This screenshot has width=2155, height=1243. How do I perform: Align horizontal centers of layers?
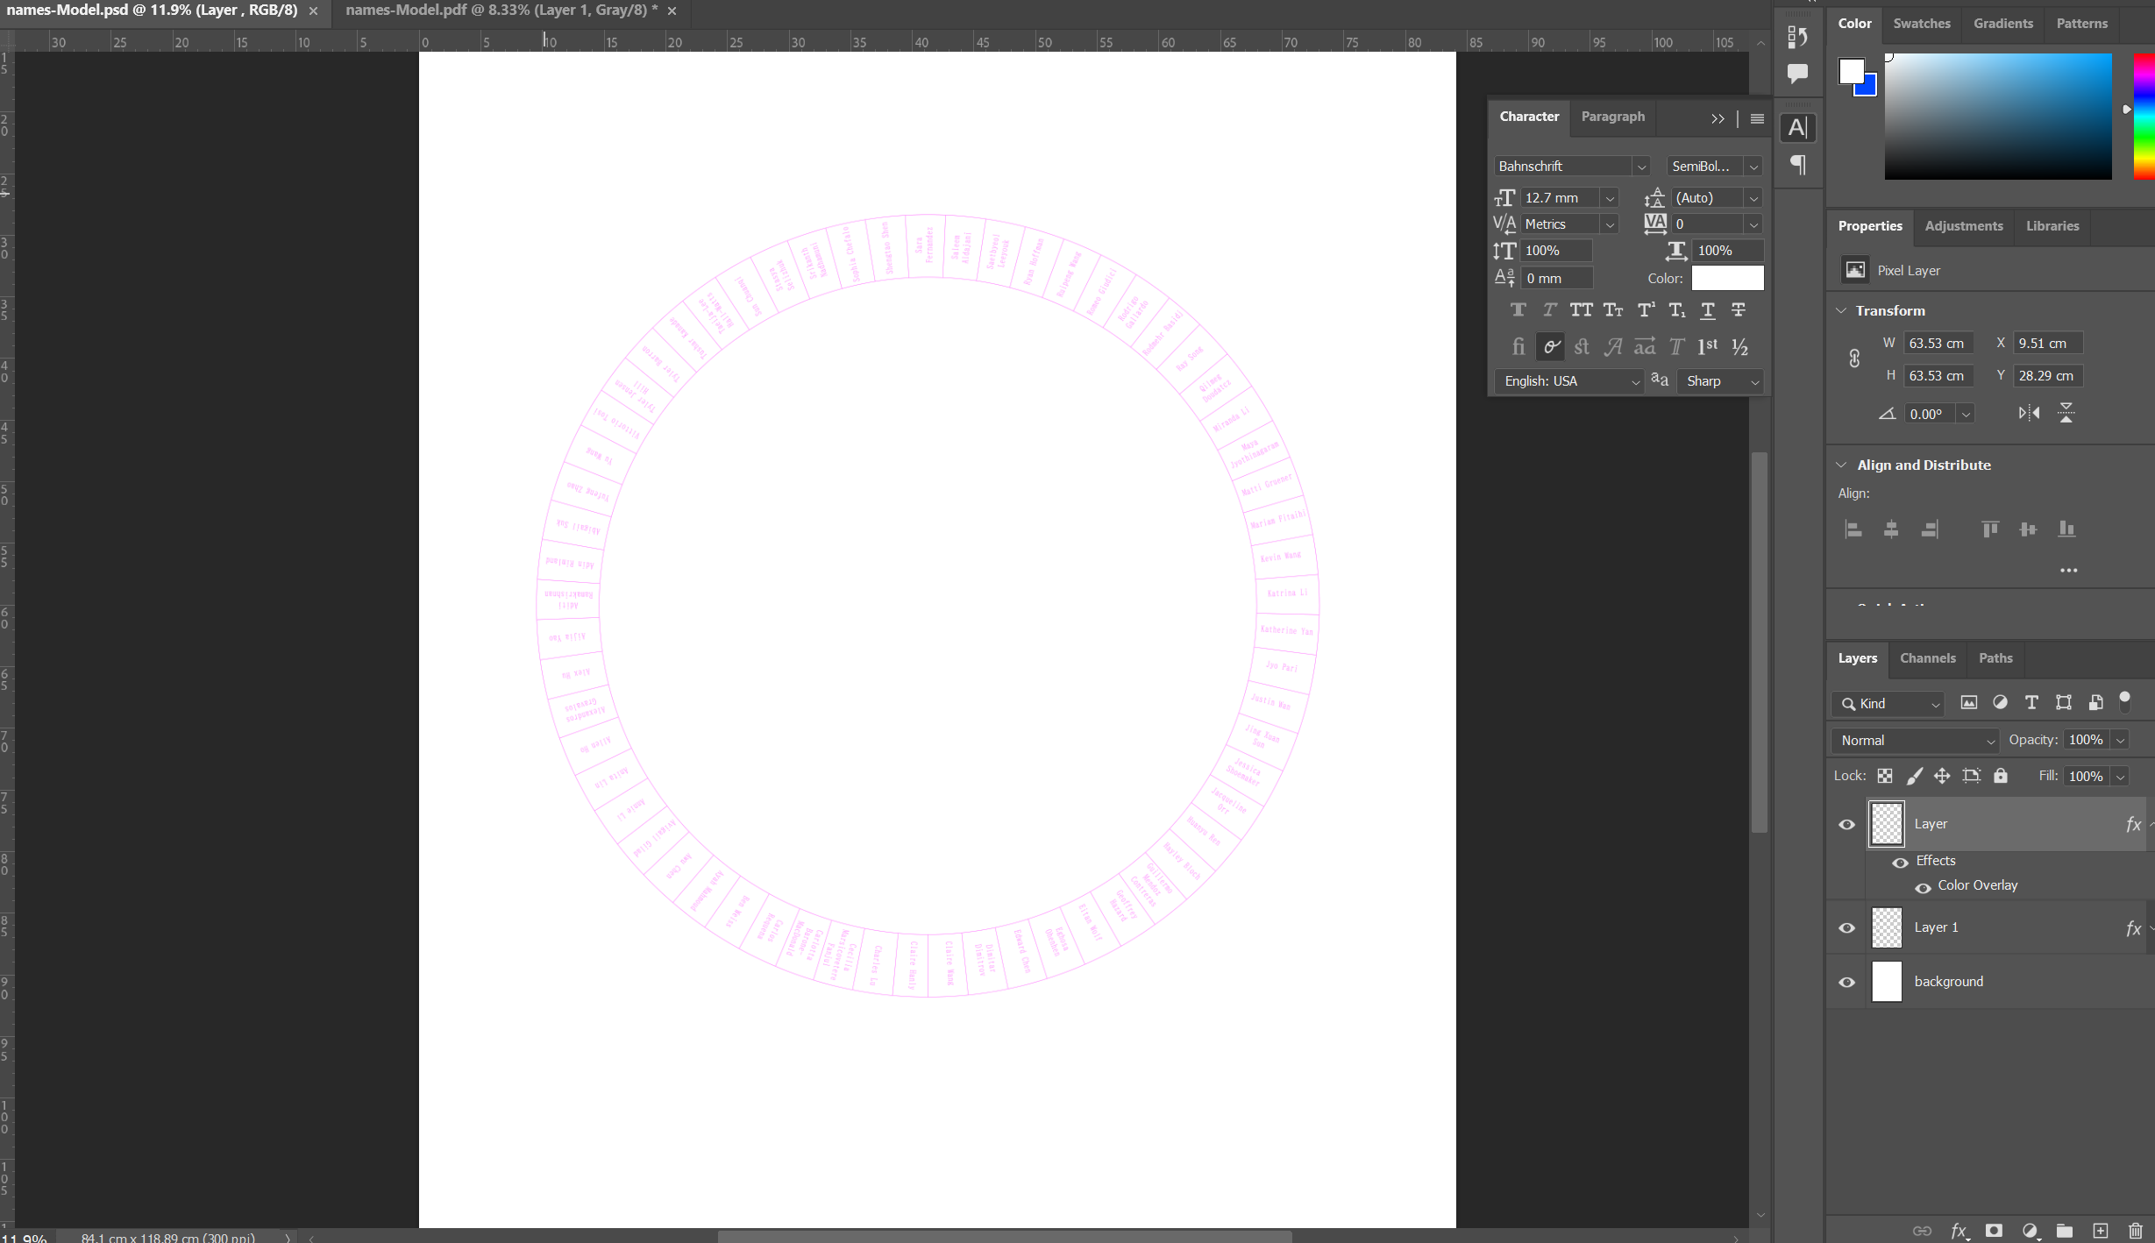(x=1891, y=529)
